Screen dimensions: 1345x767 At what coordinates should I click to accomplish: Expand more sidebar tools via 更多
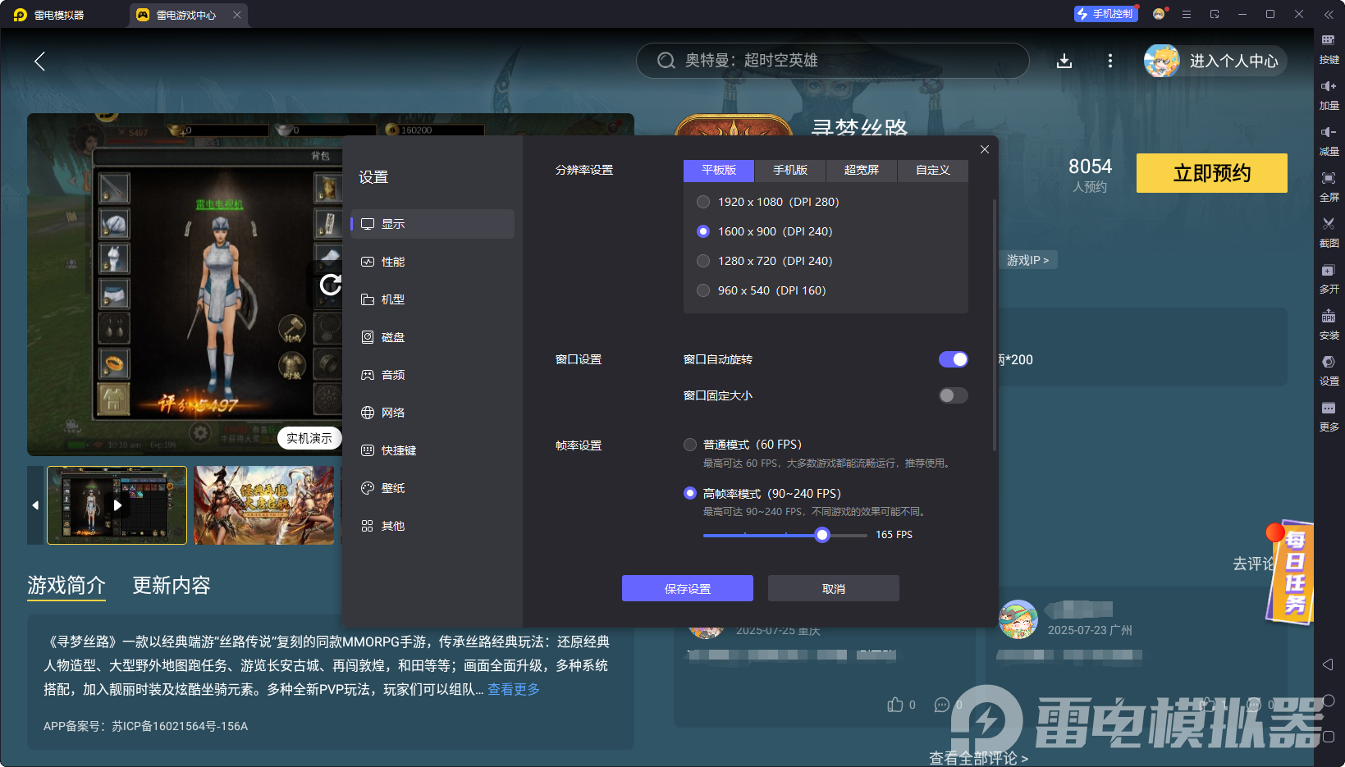[x=1328, y=409]
